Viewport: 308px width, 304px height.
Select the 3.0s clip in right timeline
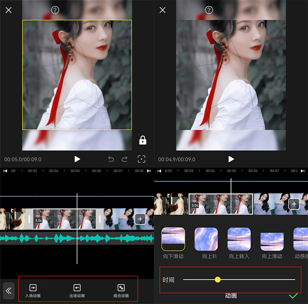221,204
